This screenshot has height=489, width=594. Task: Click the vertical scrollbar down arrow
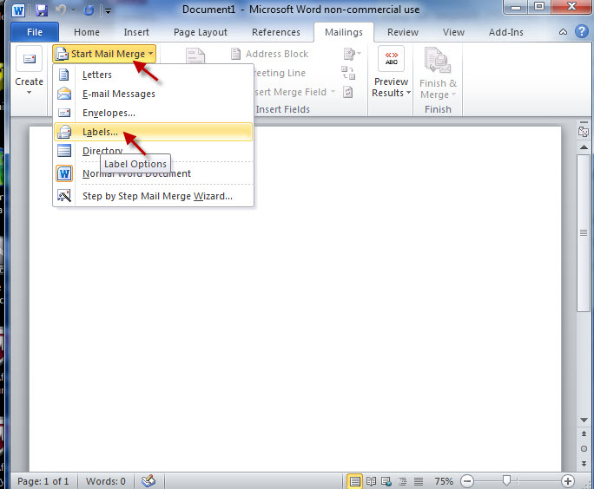pyautogui.click(x=584, y=420)
